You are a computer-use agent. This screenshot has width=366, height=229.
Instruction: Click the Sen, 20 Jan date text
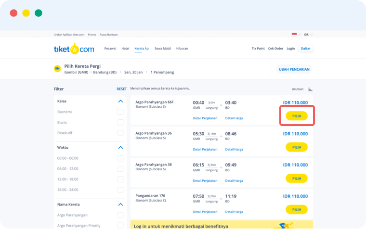click(133, 72)
